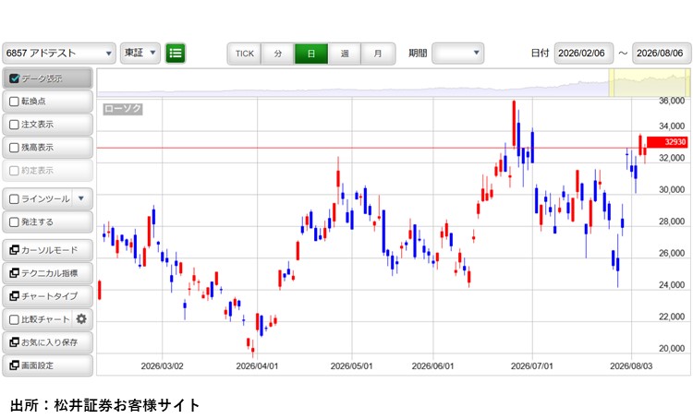Enable the ラインツール checkbox
The image size is (693, 419).
pyautogui.click(x=14, y=199)
